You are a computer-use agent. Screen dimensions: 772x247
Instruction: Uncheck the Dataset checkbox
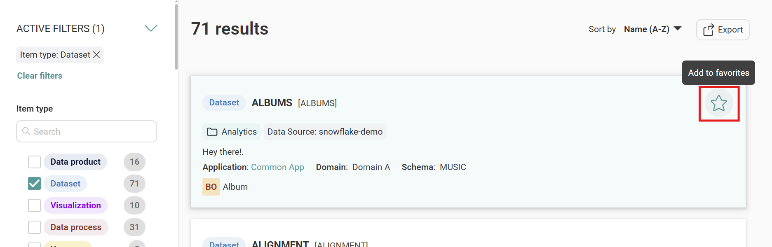(35, 184)
